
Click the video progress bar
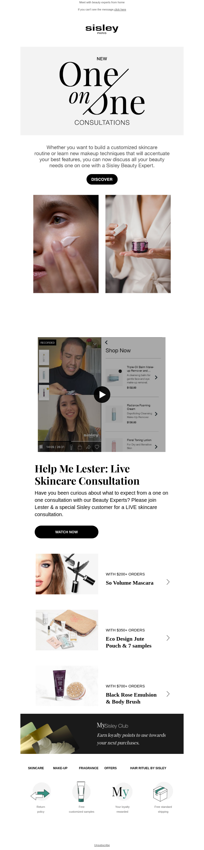(69, 441)
